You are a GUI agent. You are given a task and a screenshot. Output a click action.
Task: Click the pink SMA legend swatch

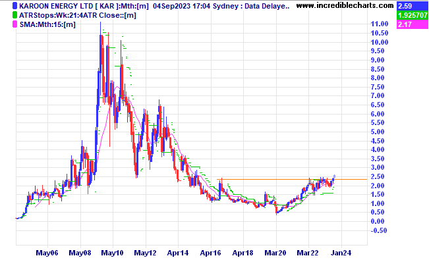(x=15, y=24)
